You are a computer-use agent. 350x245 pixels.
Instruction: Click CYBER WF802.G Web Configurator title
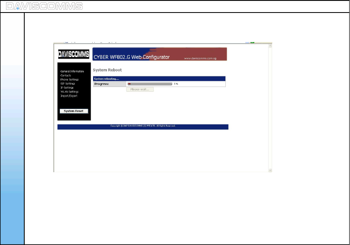coord(132,57)
